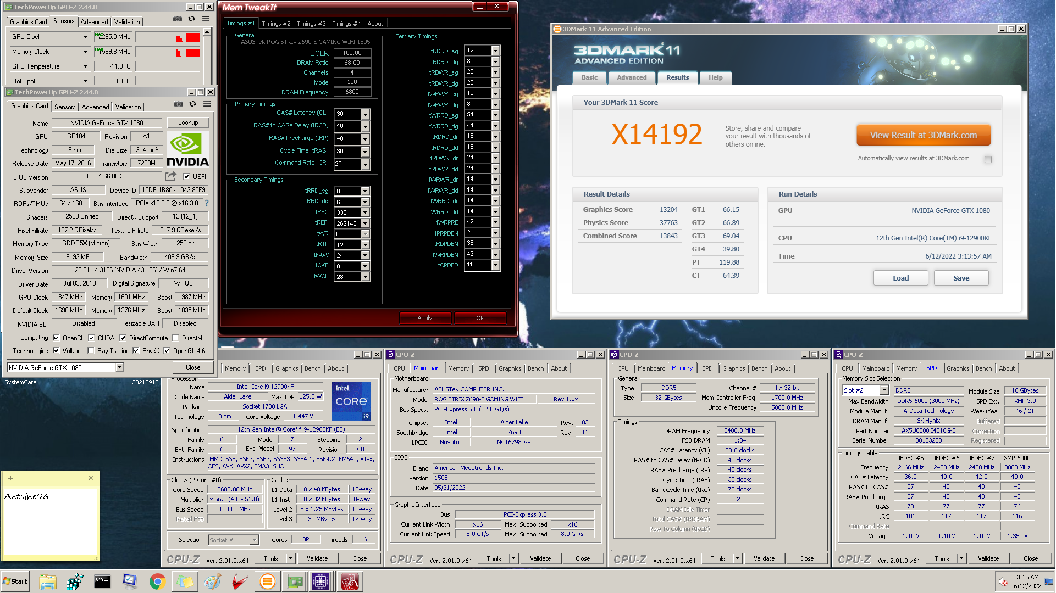Screen dimensions: 1056x593
Task: Toggle the UEFI checkbox in GPU-Z
Action: [x=186, y=177]
